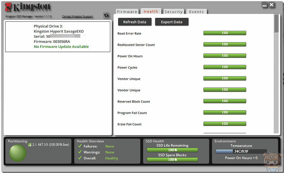Click the Temperature gauge bar
This screenshot has width=284, height=173.
point(241,151)
